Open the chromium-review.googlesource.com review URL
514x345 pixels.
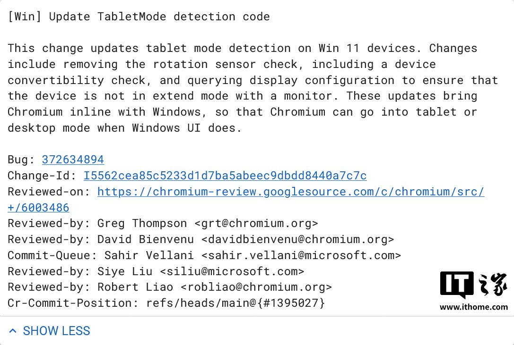tap(290, 192)
